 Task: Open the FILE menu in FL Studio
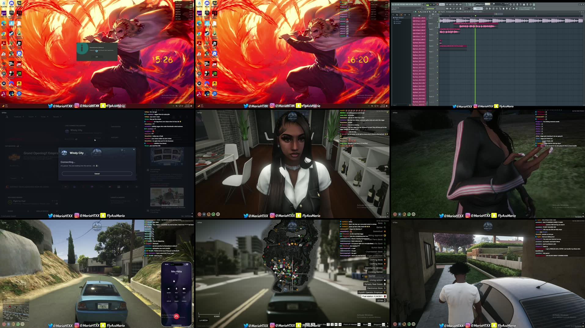point(393,4)
